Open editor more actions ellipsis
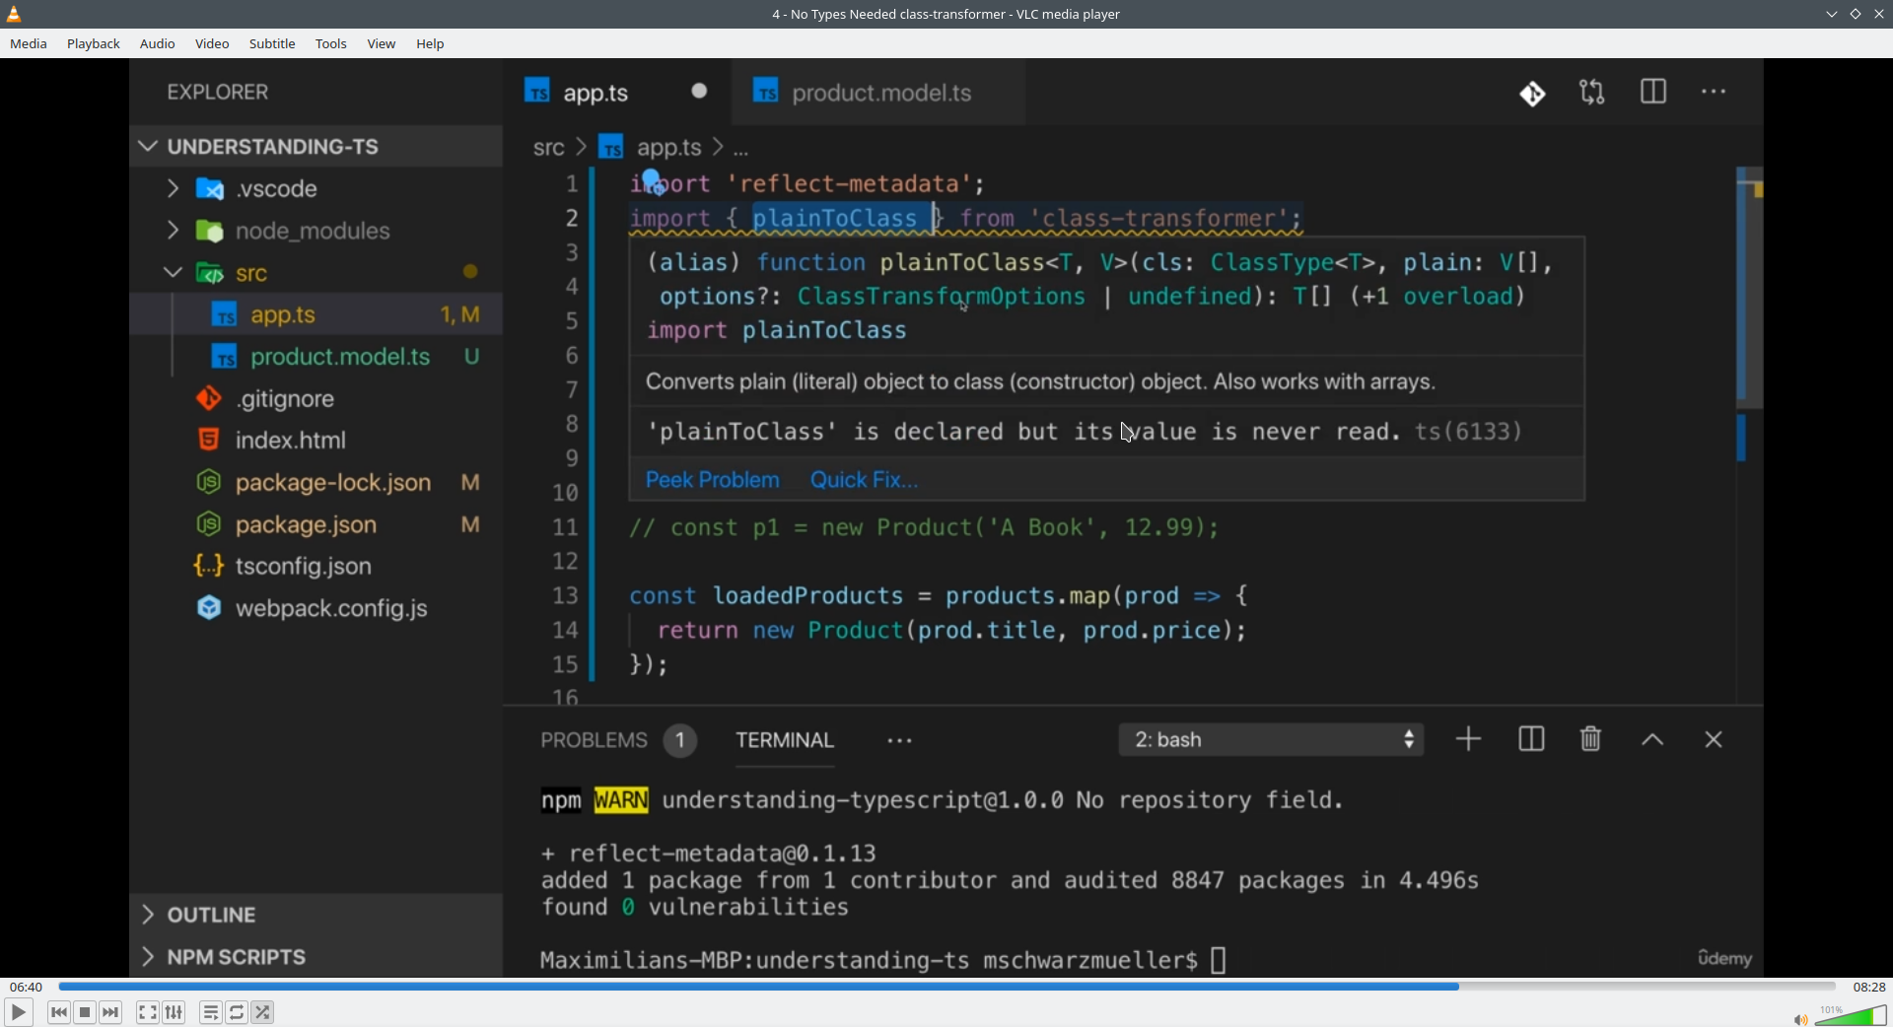 [x=1715, y=93]
